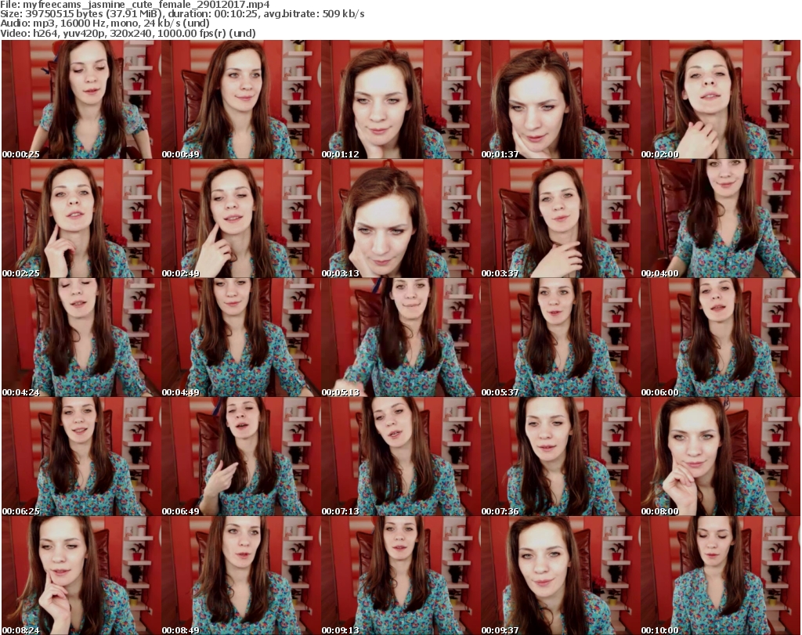
Task: Click the thumbnail timestamped 00:08:00
Action: [720, 456]
